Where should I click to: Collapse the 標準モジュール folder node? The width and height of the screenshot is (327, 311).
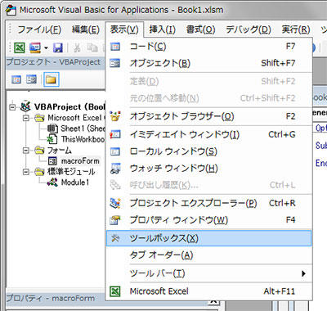coord(26,172)
